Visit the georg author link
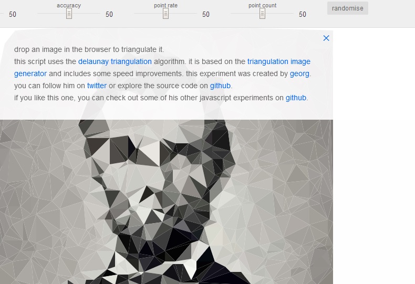The height and width of the screenshot is (284, 415). 299,73
